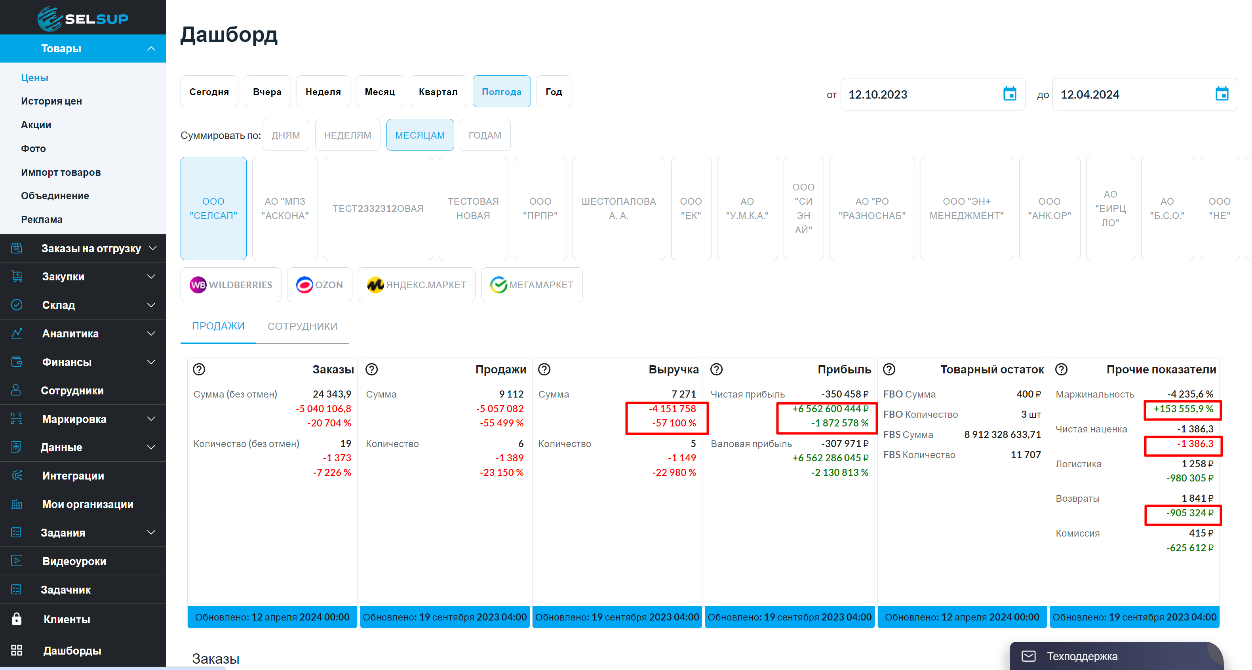Summarize by НЕДЕЛЯМ
Screen dimensions: 1252x670
(348, 135)
